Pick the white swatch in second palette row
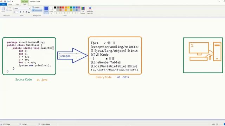Viewport: 225px width, 126px height. coord(55,10)
